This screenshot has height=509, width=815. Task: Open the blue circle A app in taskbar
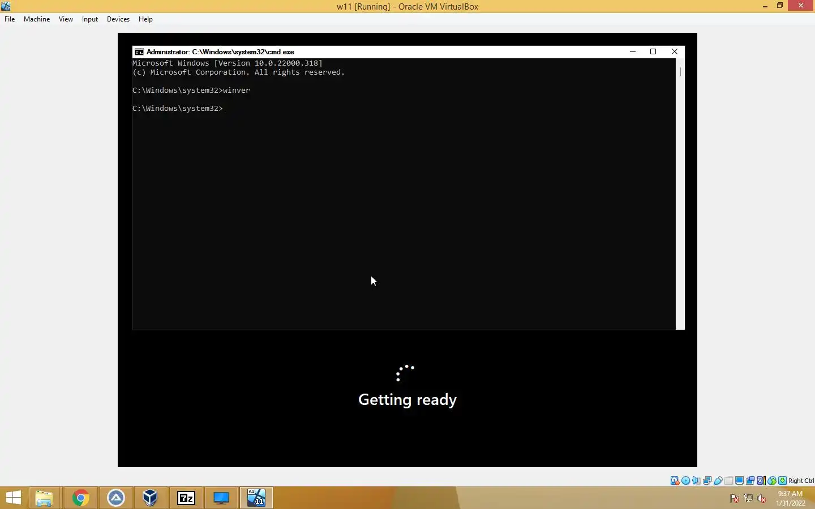(116, 498)
